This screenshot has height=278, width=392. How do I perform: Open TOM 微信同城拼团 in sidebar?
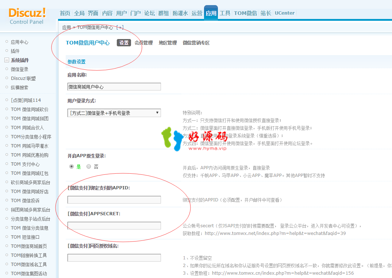click(x=30, y=119)
